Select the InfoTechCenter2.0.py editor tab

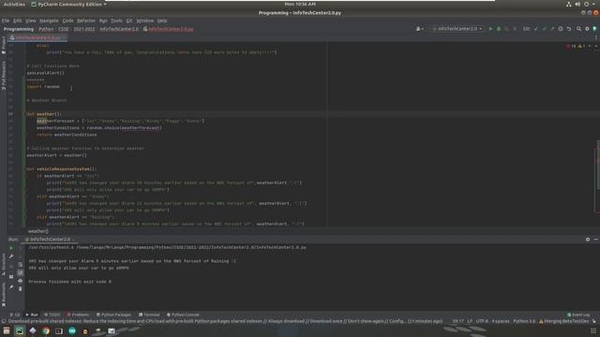click(37, 37)
